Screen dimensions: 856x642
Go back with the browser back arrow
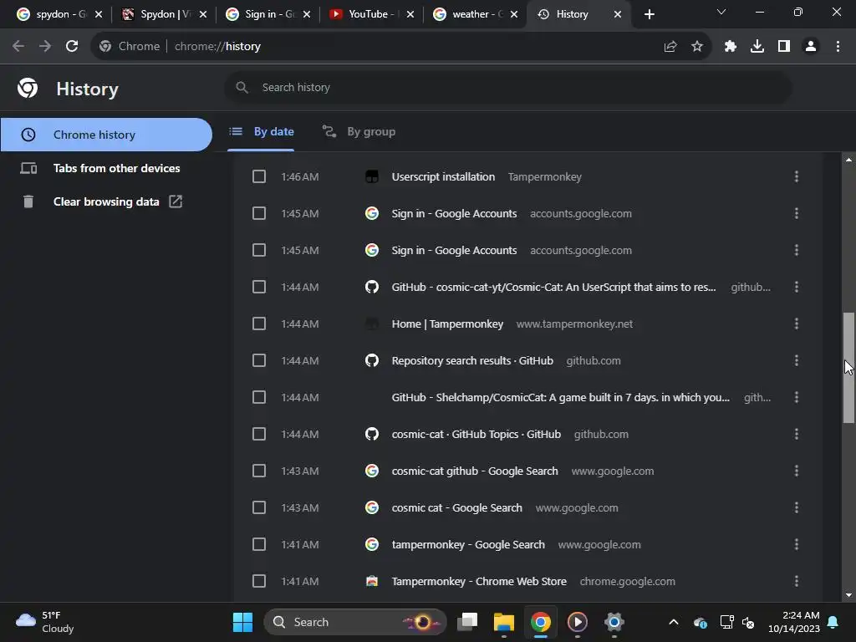18,47
